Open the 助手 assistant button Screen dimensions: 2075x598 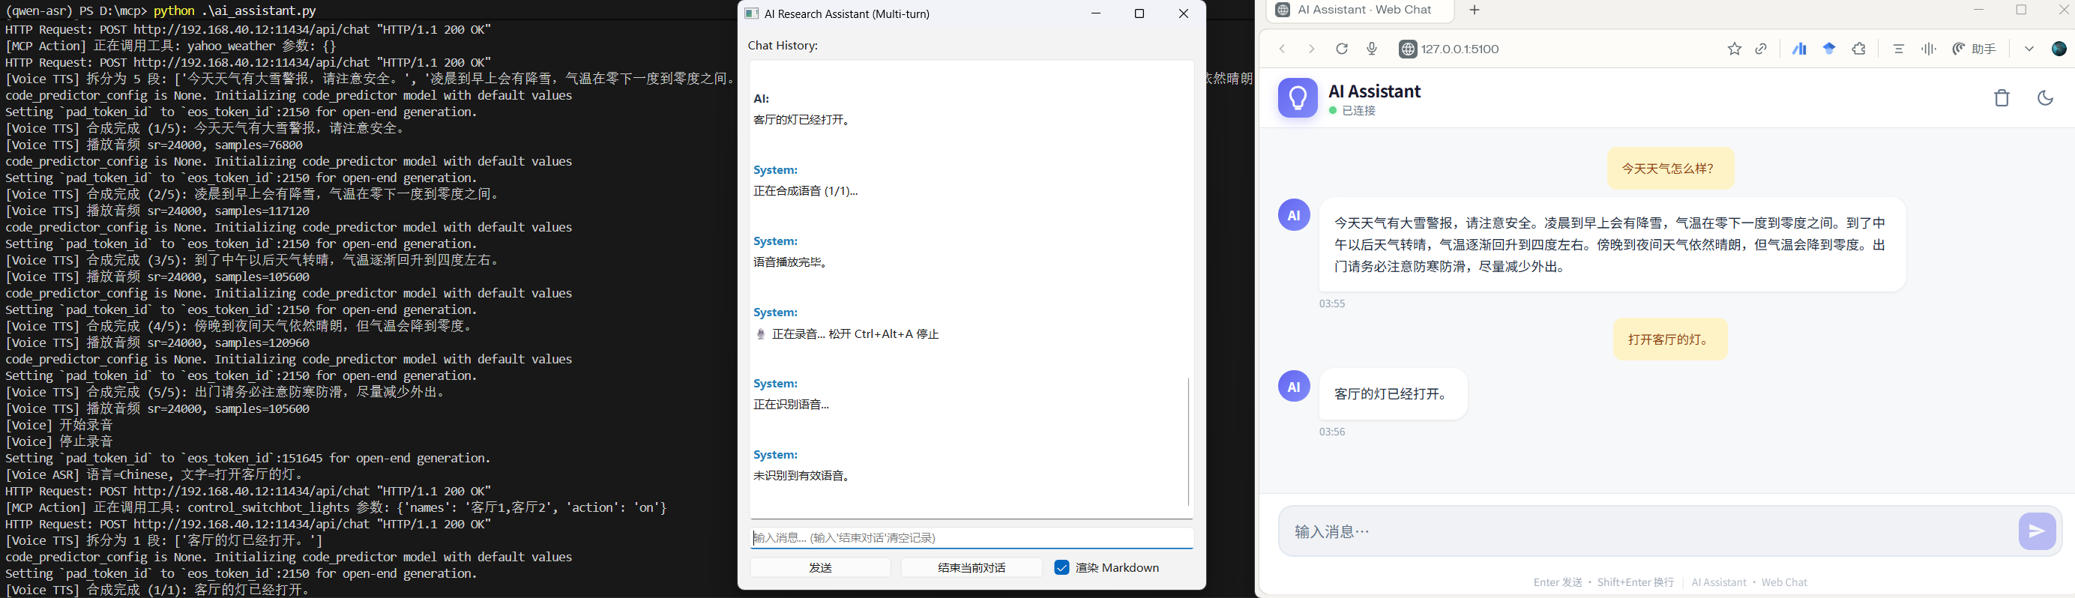tap(1975, 50)
